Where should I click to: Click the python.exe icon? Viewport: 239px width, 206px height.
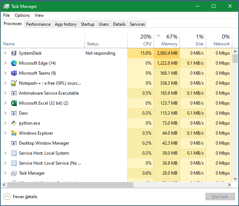pos(14,123)
